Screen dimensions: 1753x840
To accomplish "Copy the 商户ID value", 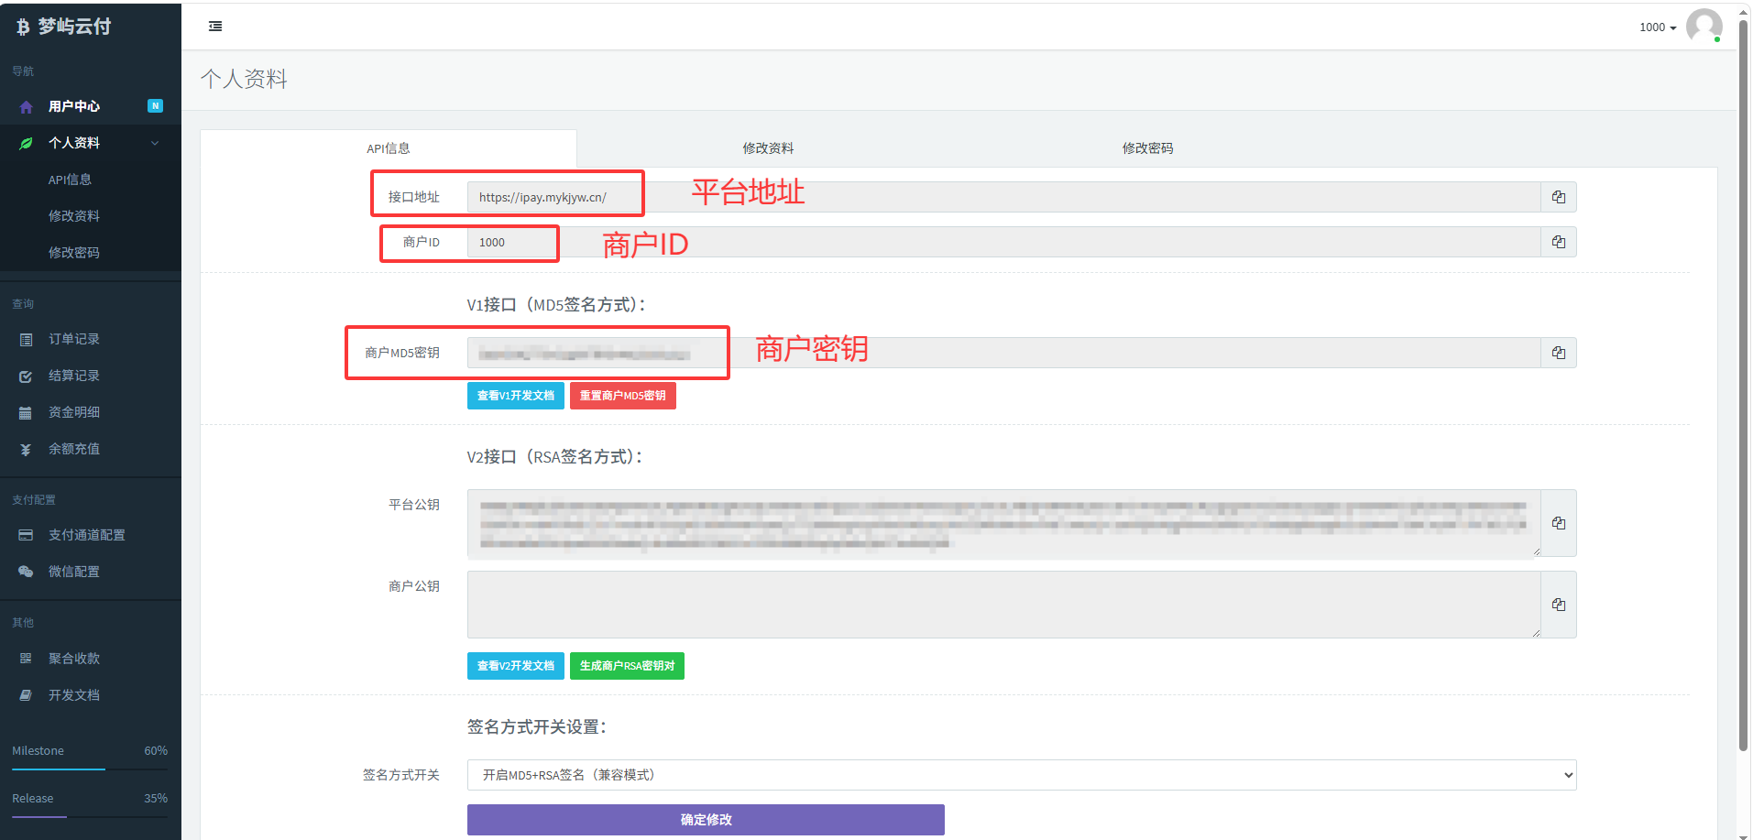I will tap(1558, 242).
